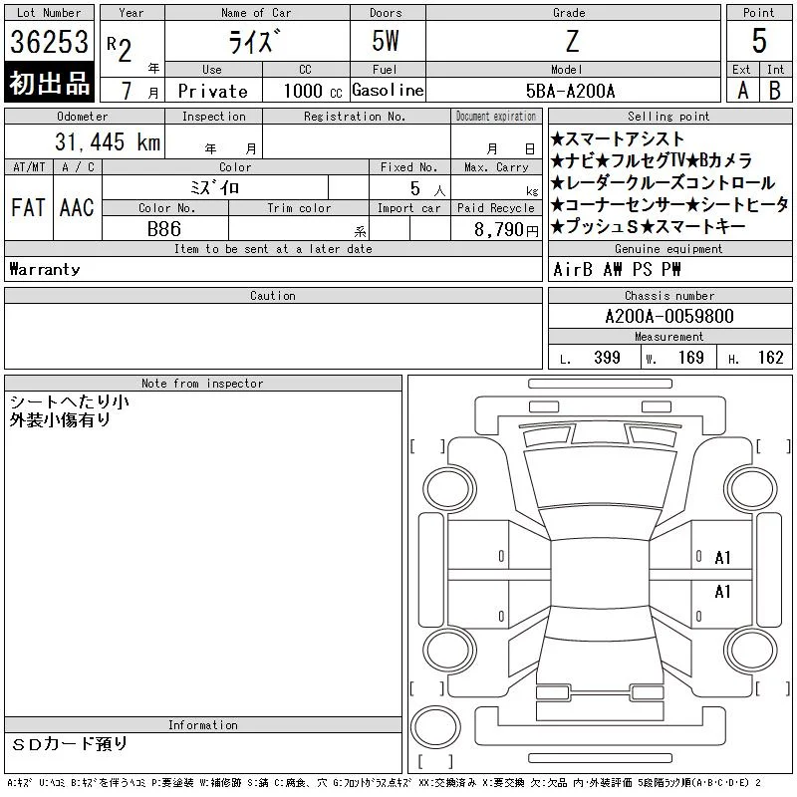Open the Grade field showing Z

point(571,41)
